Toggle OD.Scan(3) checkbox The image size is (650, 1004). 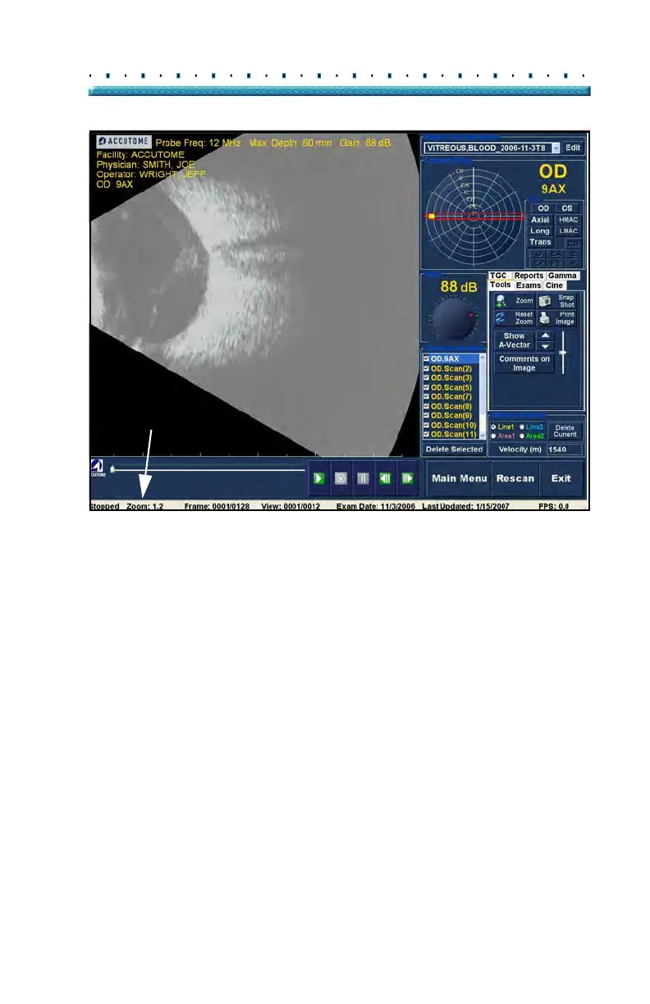pyautogui.click(x=426, y=378)
